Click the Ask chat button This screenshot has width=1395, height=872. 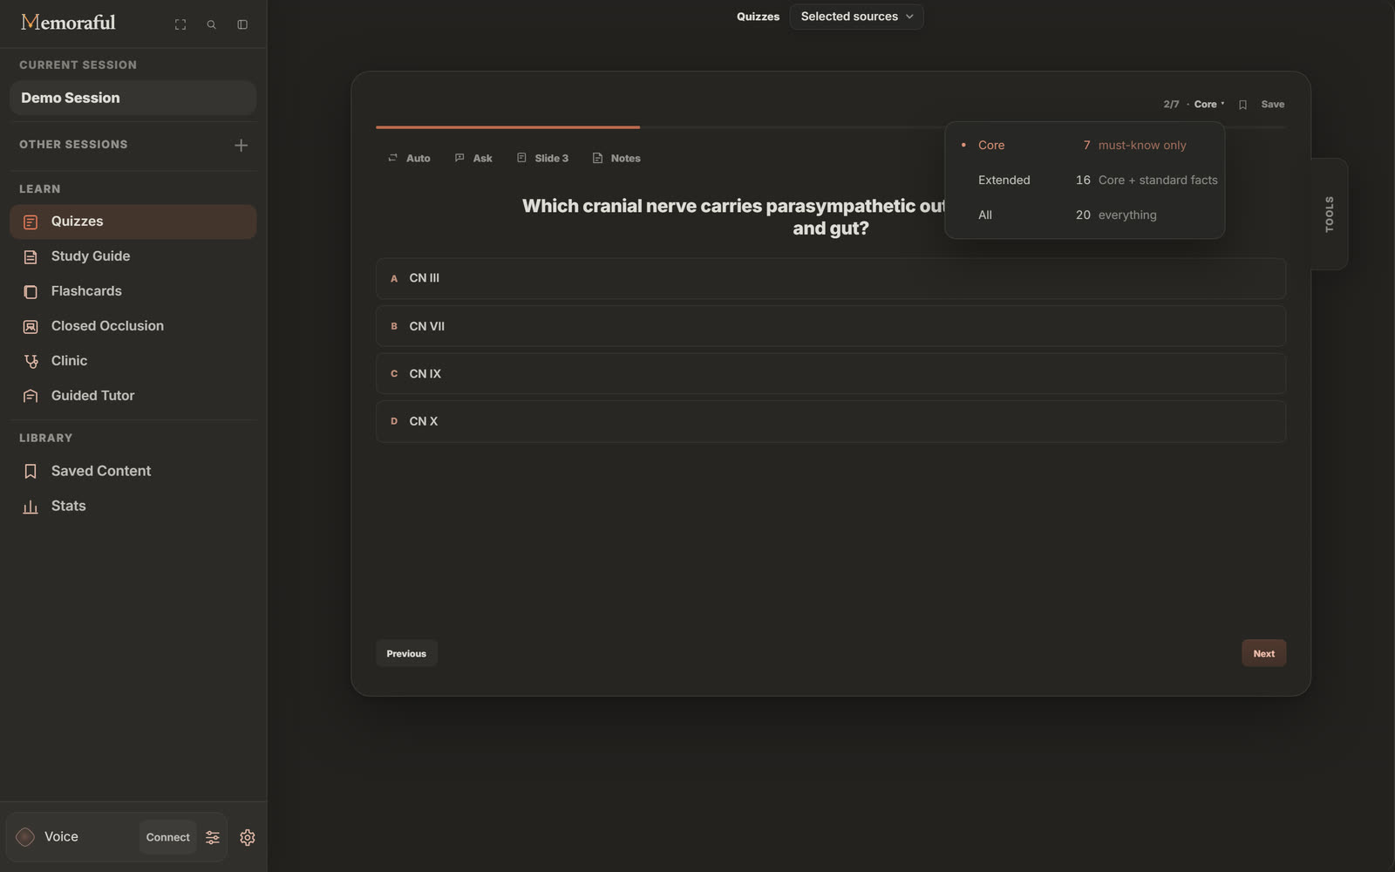pos(473,158)
